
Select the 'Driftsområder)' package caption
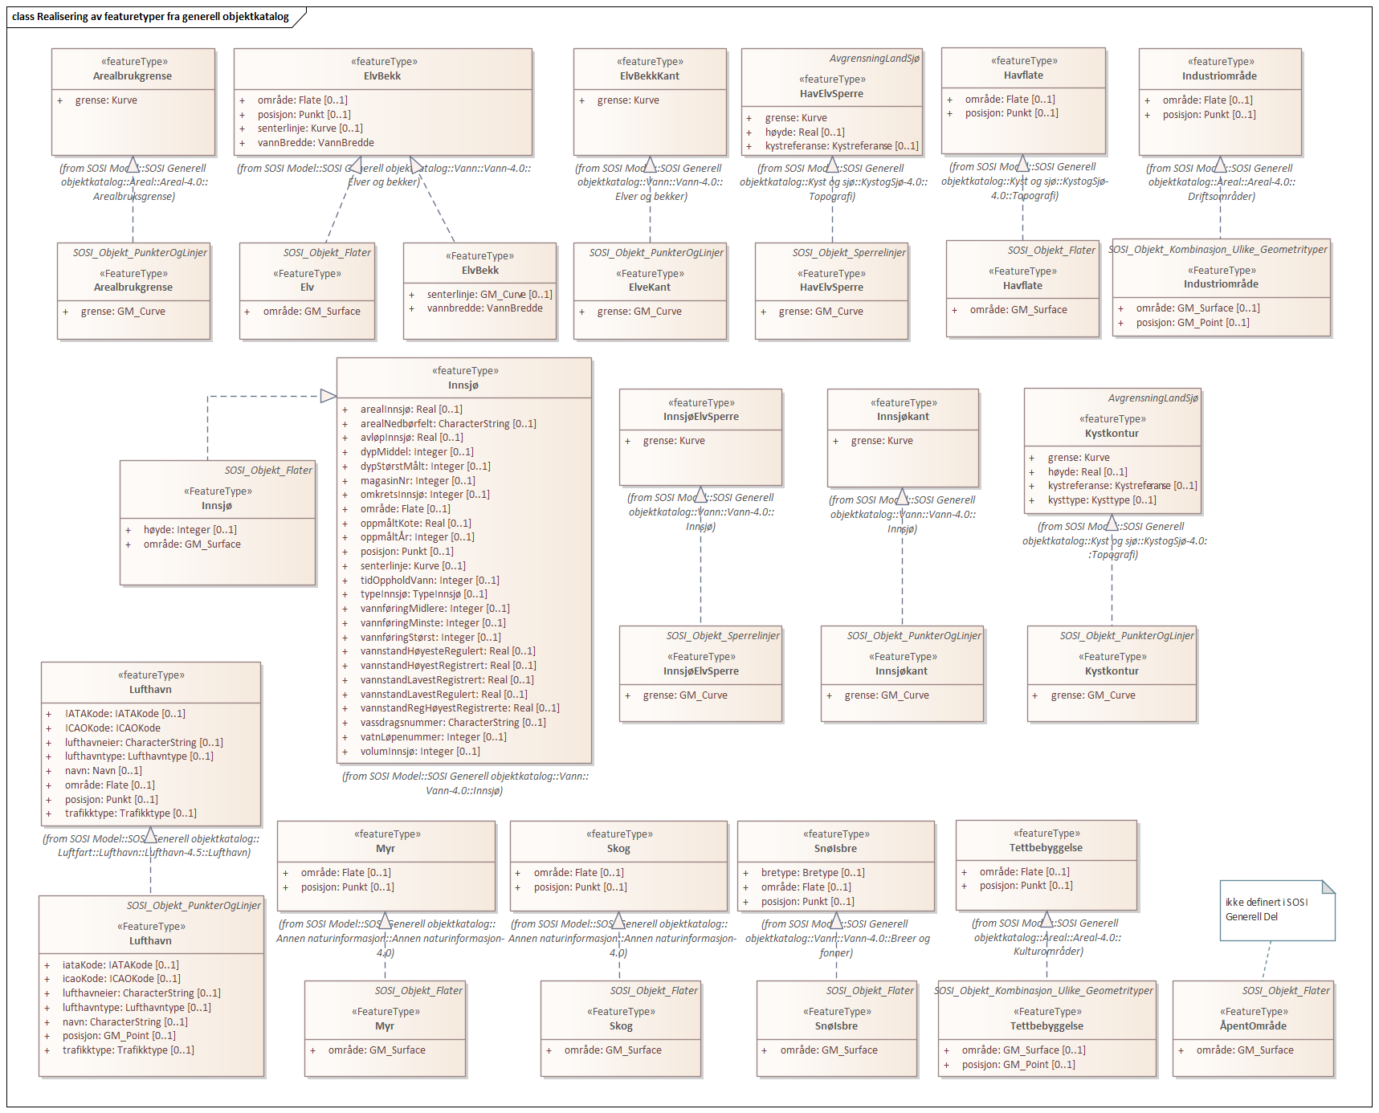click(x=1221, y=196)
